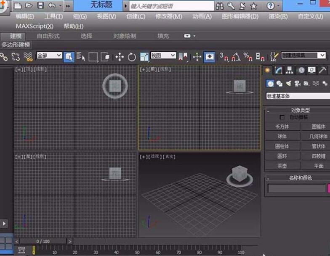Screen dimensions: 330x256
Task: Open the 修改器(M) menu
Action: coord(168,16)
